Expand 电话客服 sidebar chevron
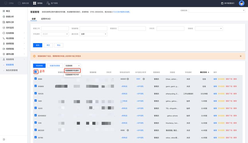This screenshot has width=248, height=143. (24, 38)
